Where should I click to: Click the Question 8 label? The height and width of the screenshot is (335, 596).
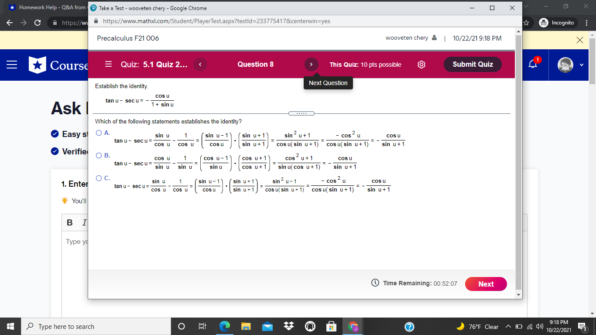256,65
